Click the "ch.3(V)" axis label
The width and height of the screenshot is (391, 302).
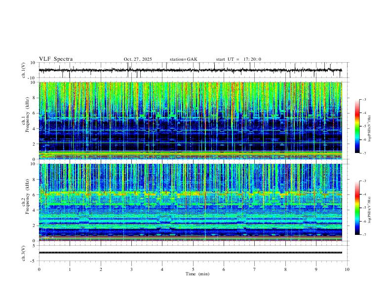(x=24, y=253)
